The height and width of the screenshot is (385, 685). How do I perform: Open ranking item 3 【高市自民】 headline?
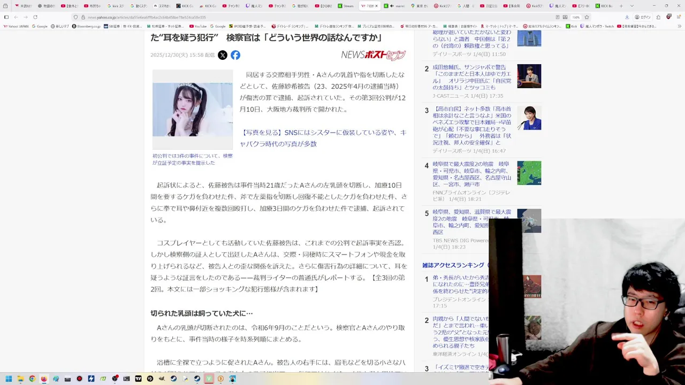(472, 126)
